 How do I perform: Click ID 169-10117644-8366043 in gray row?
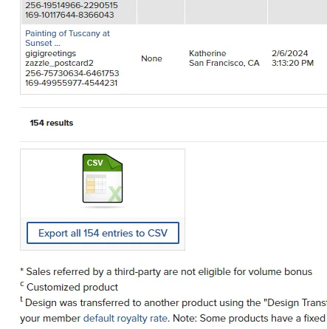coord(69,15)
